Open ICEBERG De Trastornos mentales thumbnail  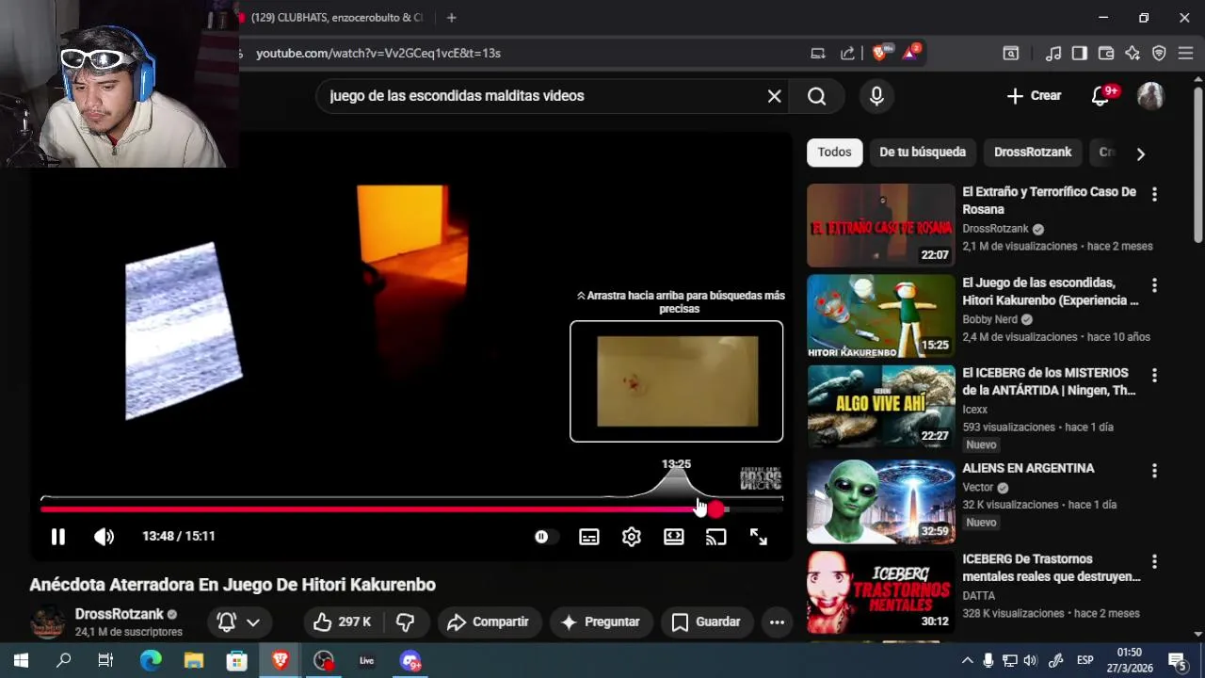point(880,592)
